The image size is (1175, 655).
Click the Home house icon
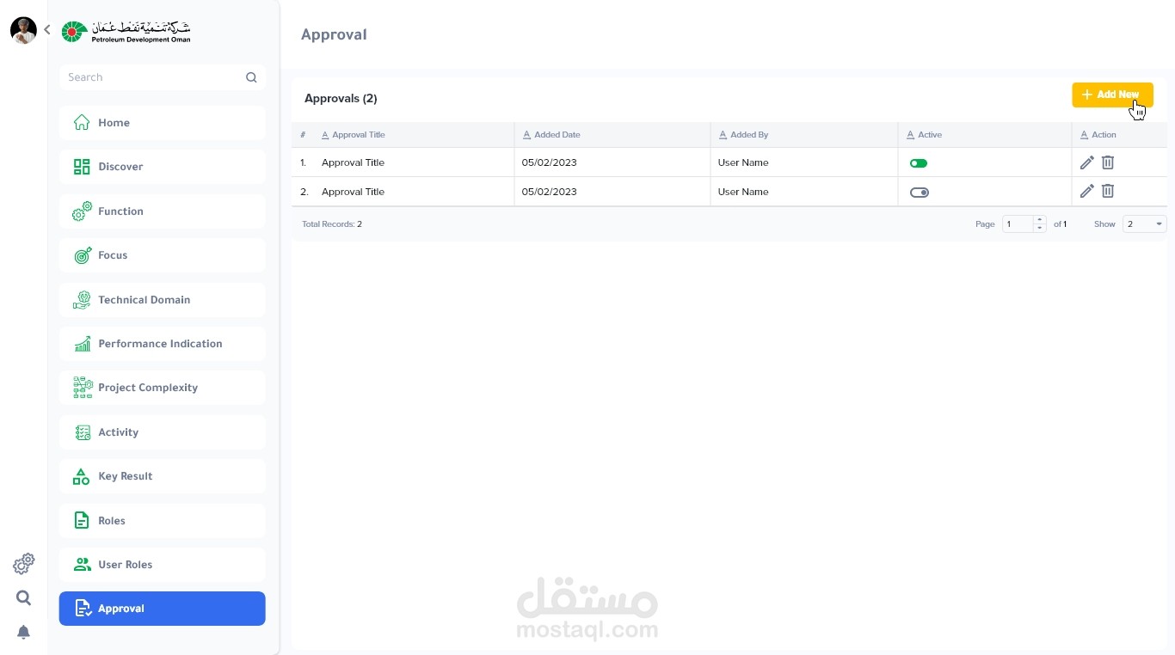coord(82,122)
